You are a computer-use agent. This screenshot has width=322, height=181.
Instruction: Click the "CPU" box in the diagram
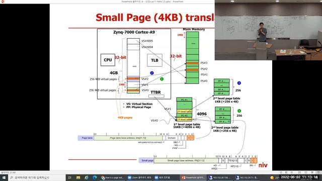pyautogui.click(x=108, y=60)
